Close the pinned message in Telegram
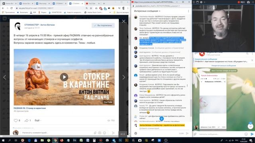Screen dimensions: 255x143 click(x=252, y=60)
